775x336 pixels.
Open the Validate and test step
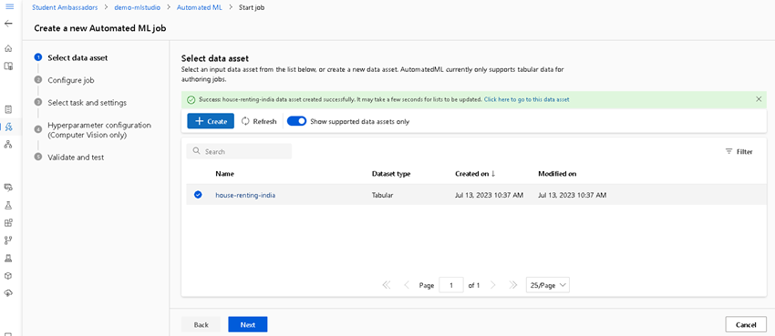click(x=76, y=158)
